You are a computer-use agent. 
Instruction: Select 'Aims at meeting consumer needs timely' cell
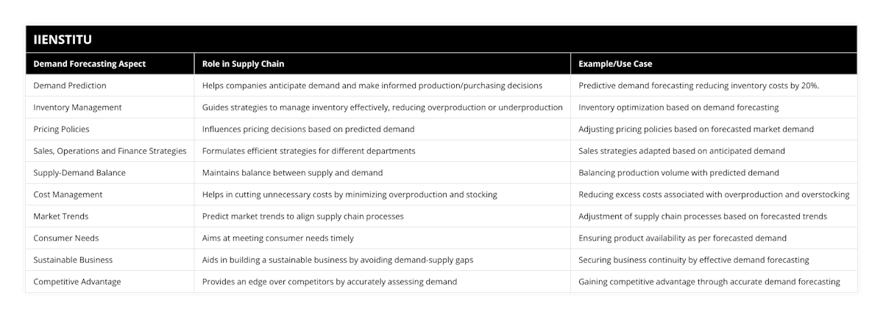coord(278,238)
